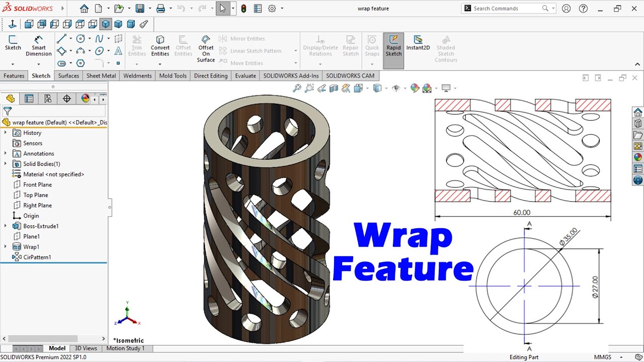
Task: Open File Properties list icon
Action: click(x=258, y=9)
